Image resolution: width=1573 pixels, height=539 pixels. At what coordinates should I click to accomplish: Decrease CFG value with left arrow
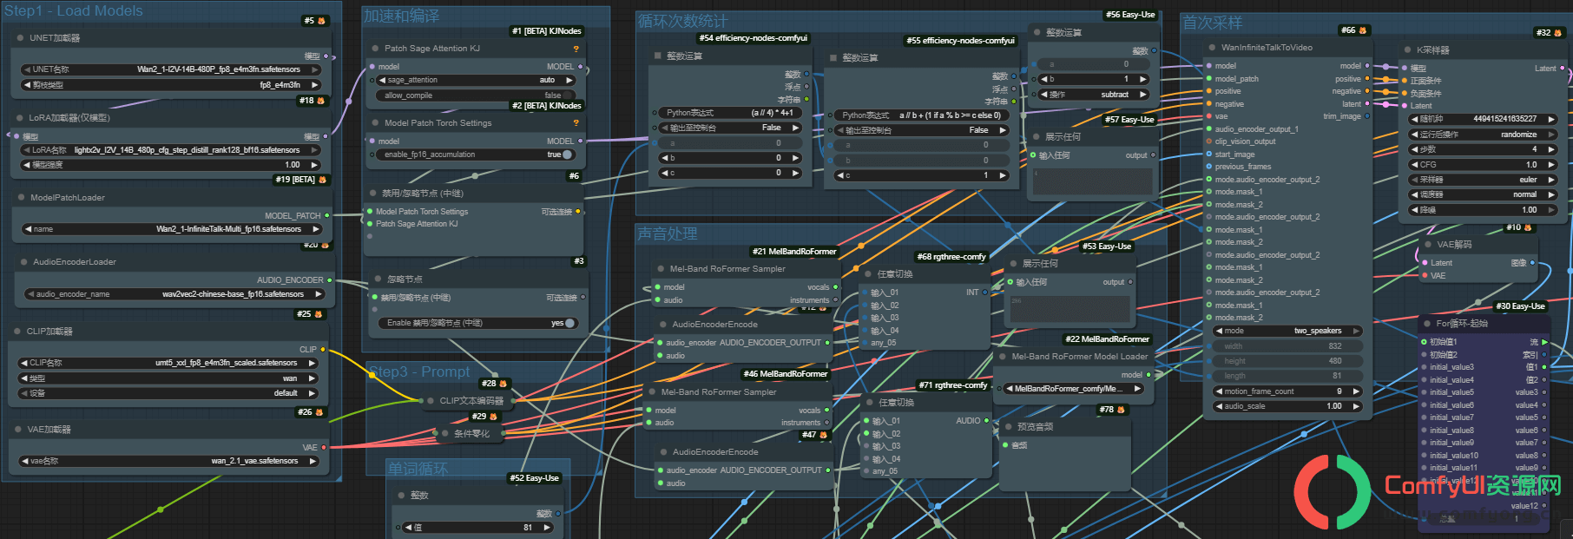tap(1414, 164)
